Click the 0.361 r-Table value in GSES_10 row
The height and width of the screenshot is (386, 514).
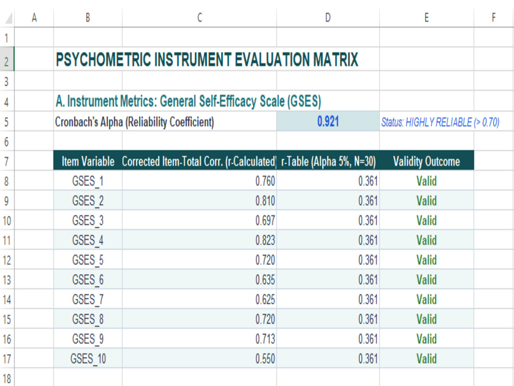(328, 358)
